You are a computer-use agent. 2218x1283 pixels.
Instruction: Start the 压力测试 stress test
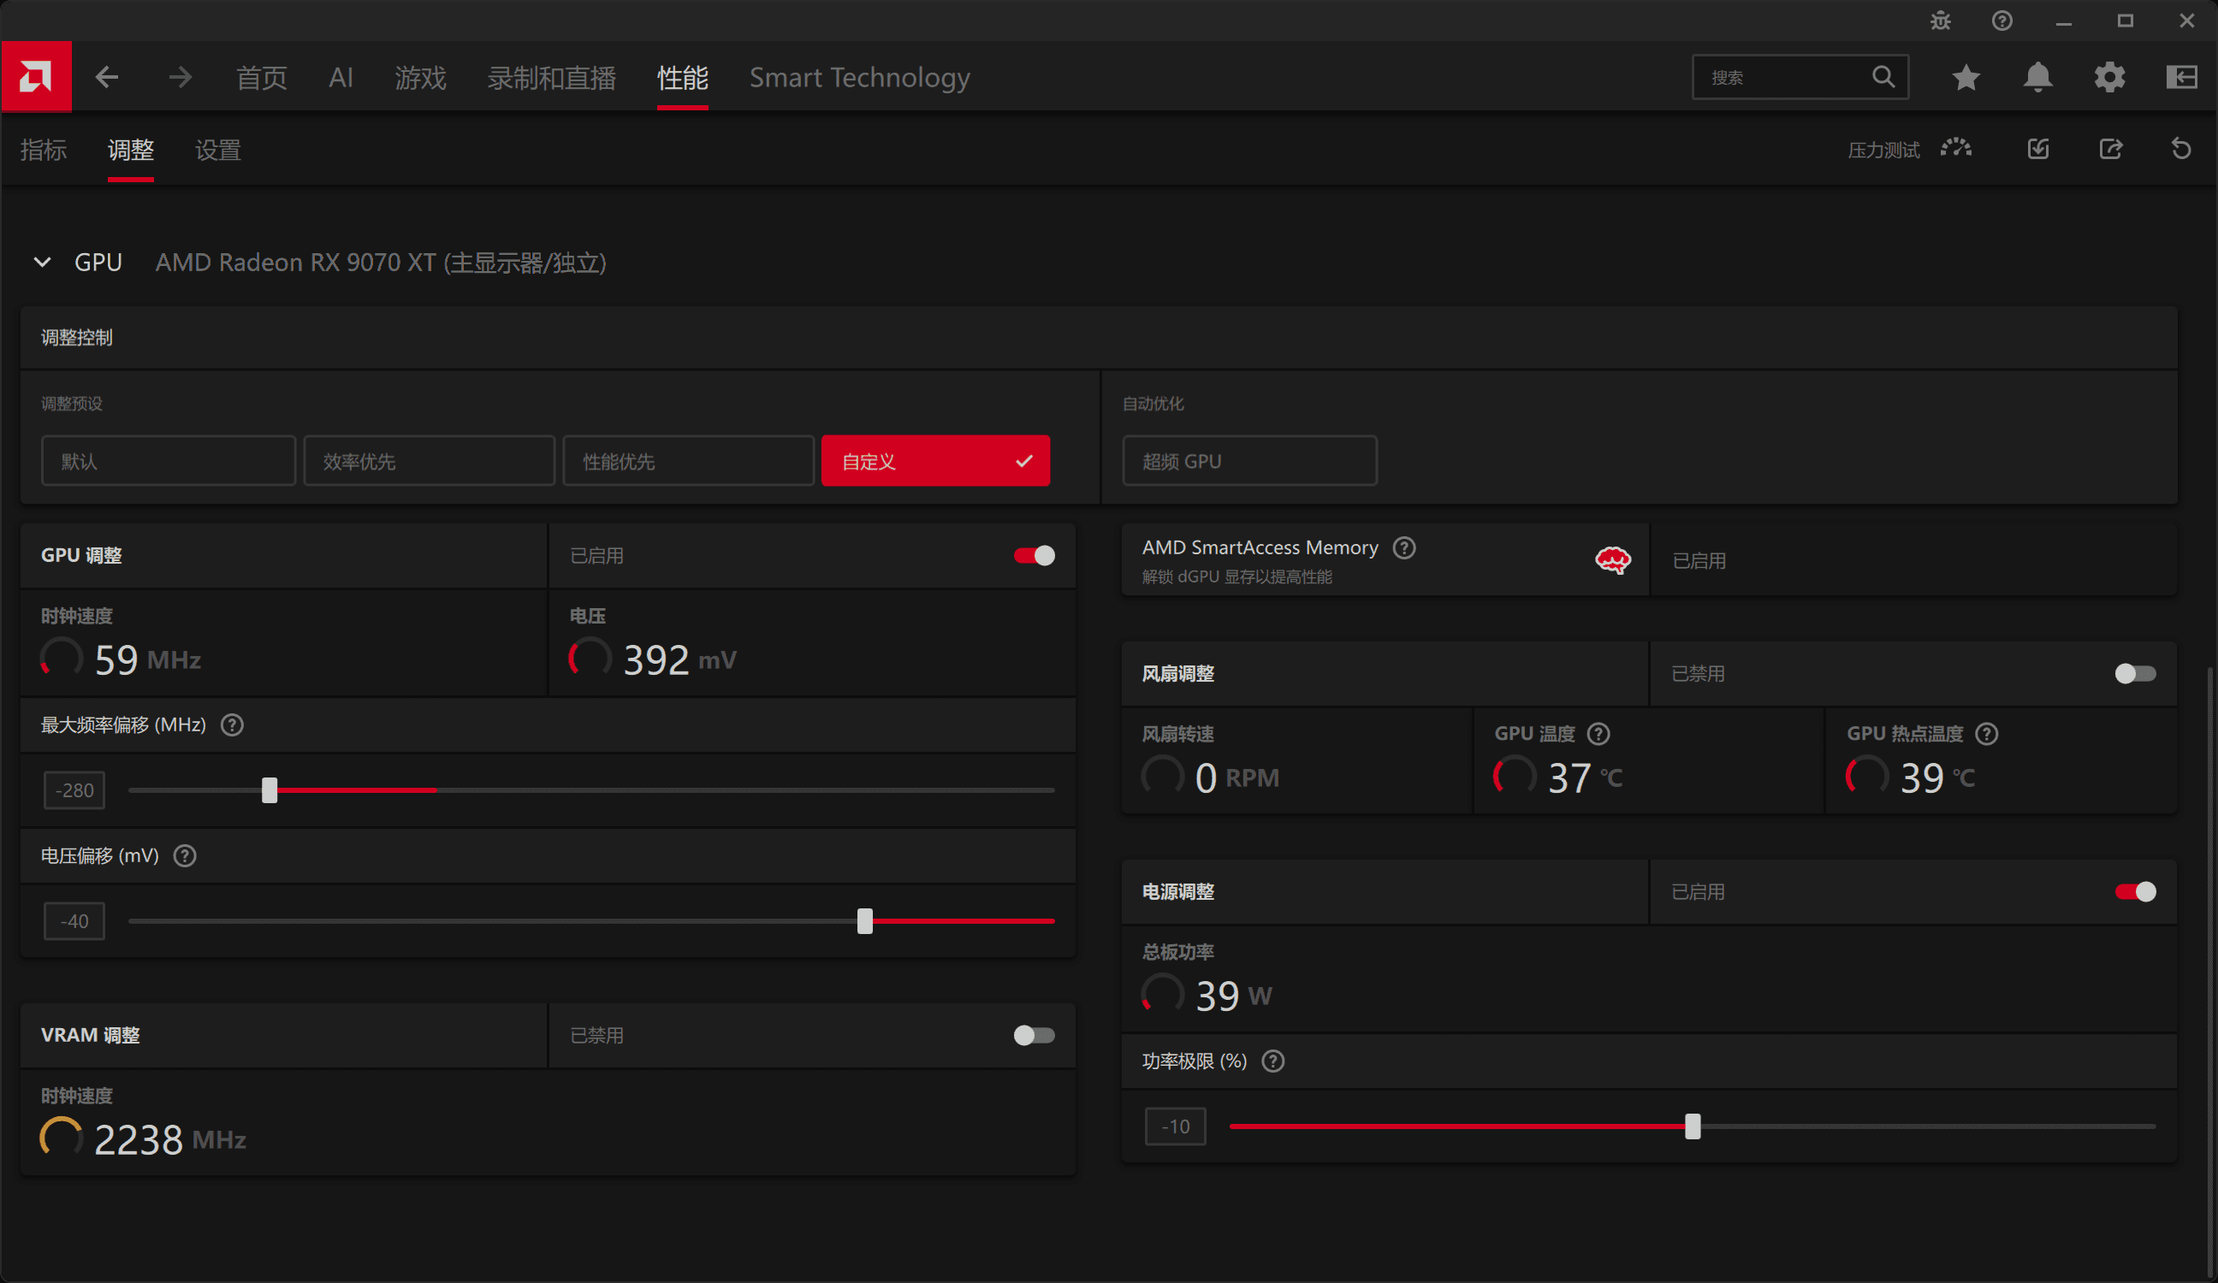tap(1909, 150)
